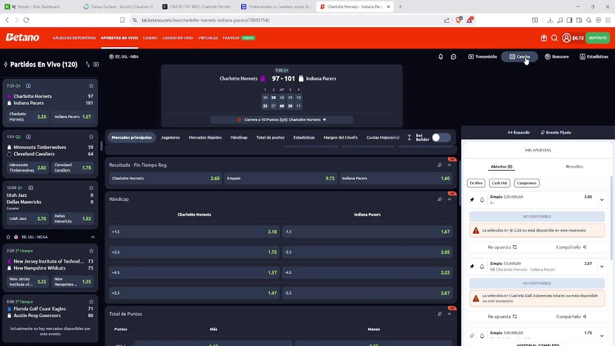
Task: Collapse the Resultado - Fin Tiempo Reg. section
Action: pos(449,165)
